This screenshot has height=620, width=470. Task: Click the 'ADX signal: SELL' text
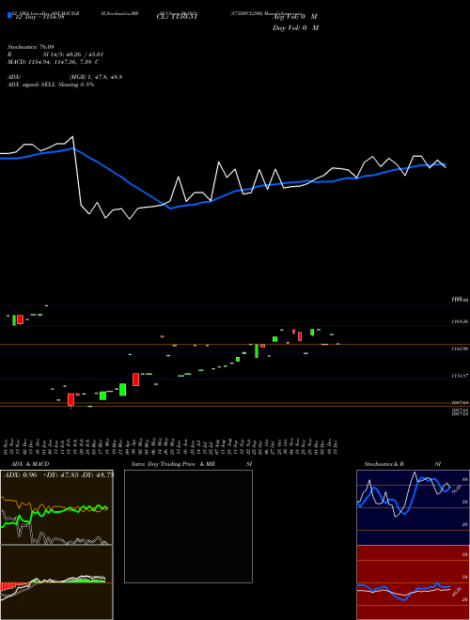coord(51,85)
